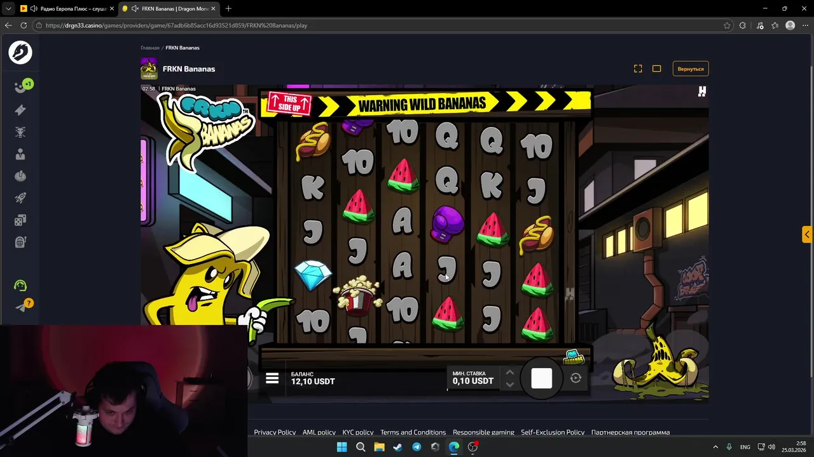814x457 pixels.
Task: Click the БАЛАНС 12,10 USDT display
Action: point(313,378)
